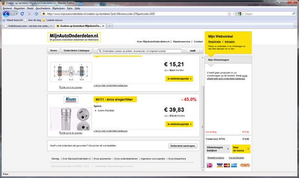This screenshot has width=299, height=178.
Task: Open the Bladwijzers menu
Action: click(58, 8)
